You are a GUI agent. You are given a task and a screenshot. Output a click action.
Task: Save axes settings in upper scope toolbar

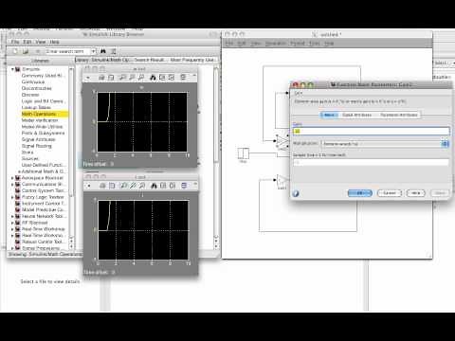pyautogui.click(x=162, y=78)
